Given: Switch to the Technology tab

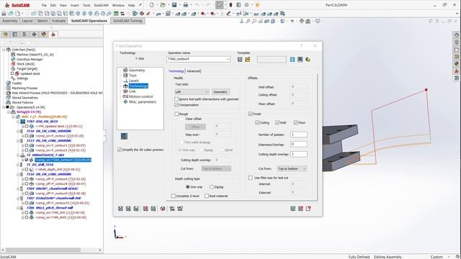Looking at the screenshot, I should tap(176, 71).
